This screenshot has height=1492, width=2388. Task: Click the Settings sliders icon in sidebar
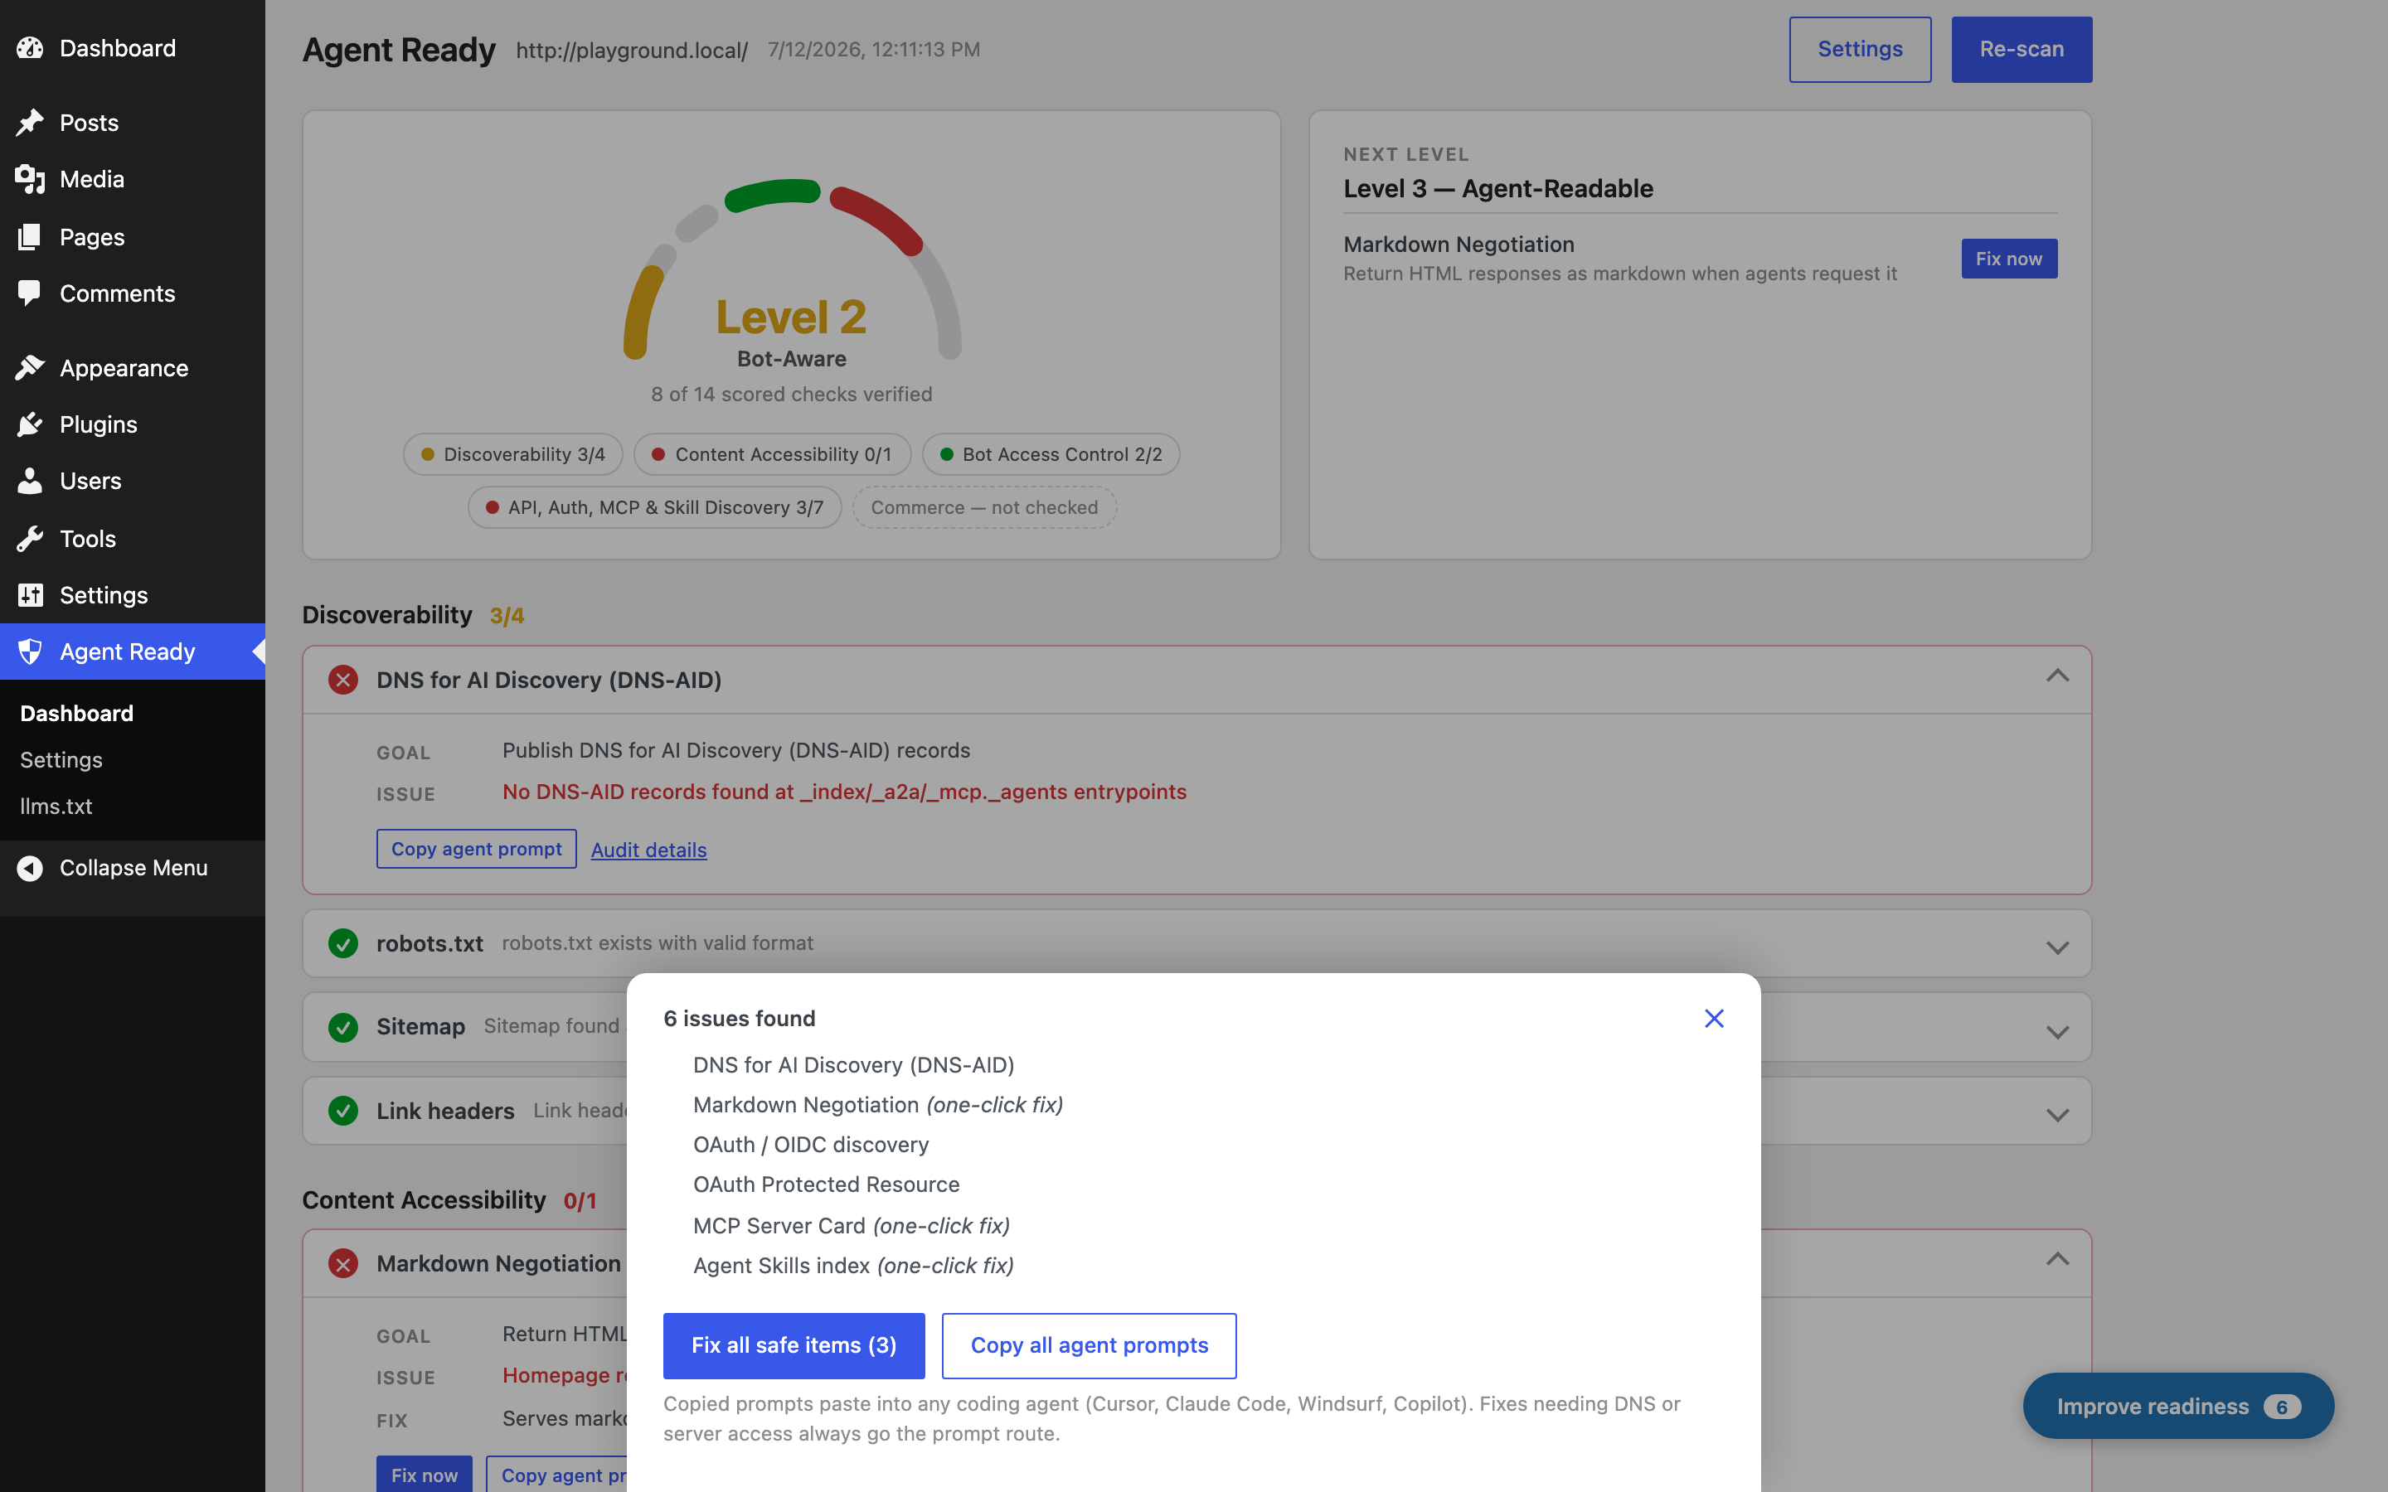pyautogui.click(x=30, y=595)
